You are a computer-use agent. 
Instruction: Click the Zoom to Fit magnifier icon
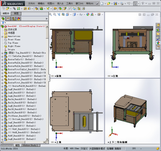pos(50,14)
